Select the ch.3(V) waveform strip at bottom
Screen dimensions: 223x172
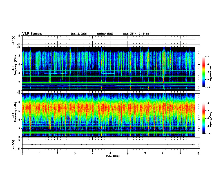[x=110, y=144]
